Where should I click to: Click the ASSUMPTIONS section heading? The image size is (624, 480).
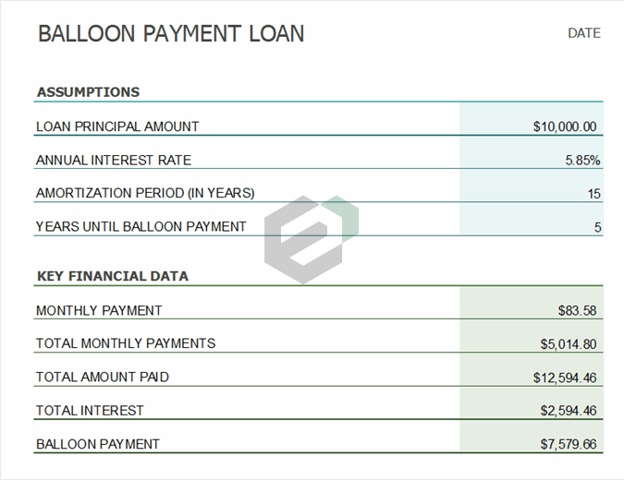click(x=88, y=92)
